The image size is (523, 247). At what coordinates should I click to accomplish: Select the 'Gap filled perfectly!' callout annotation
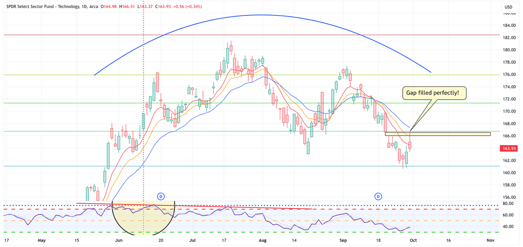[x=434, y=93]
